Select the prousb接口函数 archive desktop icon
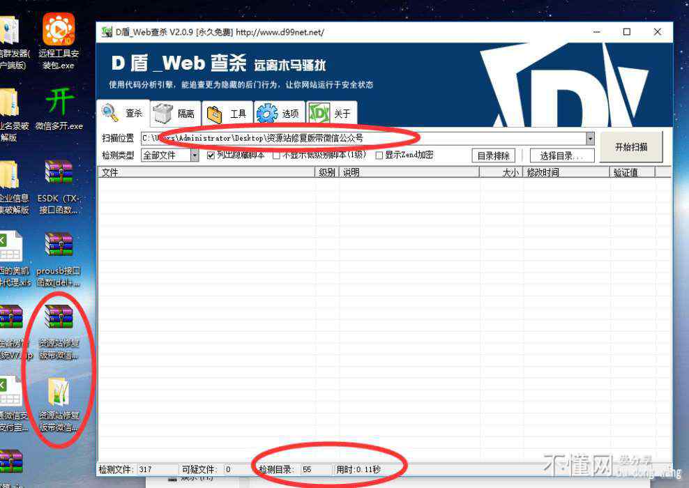Screen dimensions: 689x488 coord(59,260)
